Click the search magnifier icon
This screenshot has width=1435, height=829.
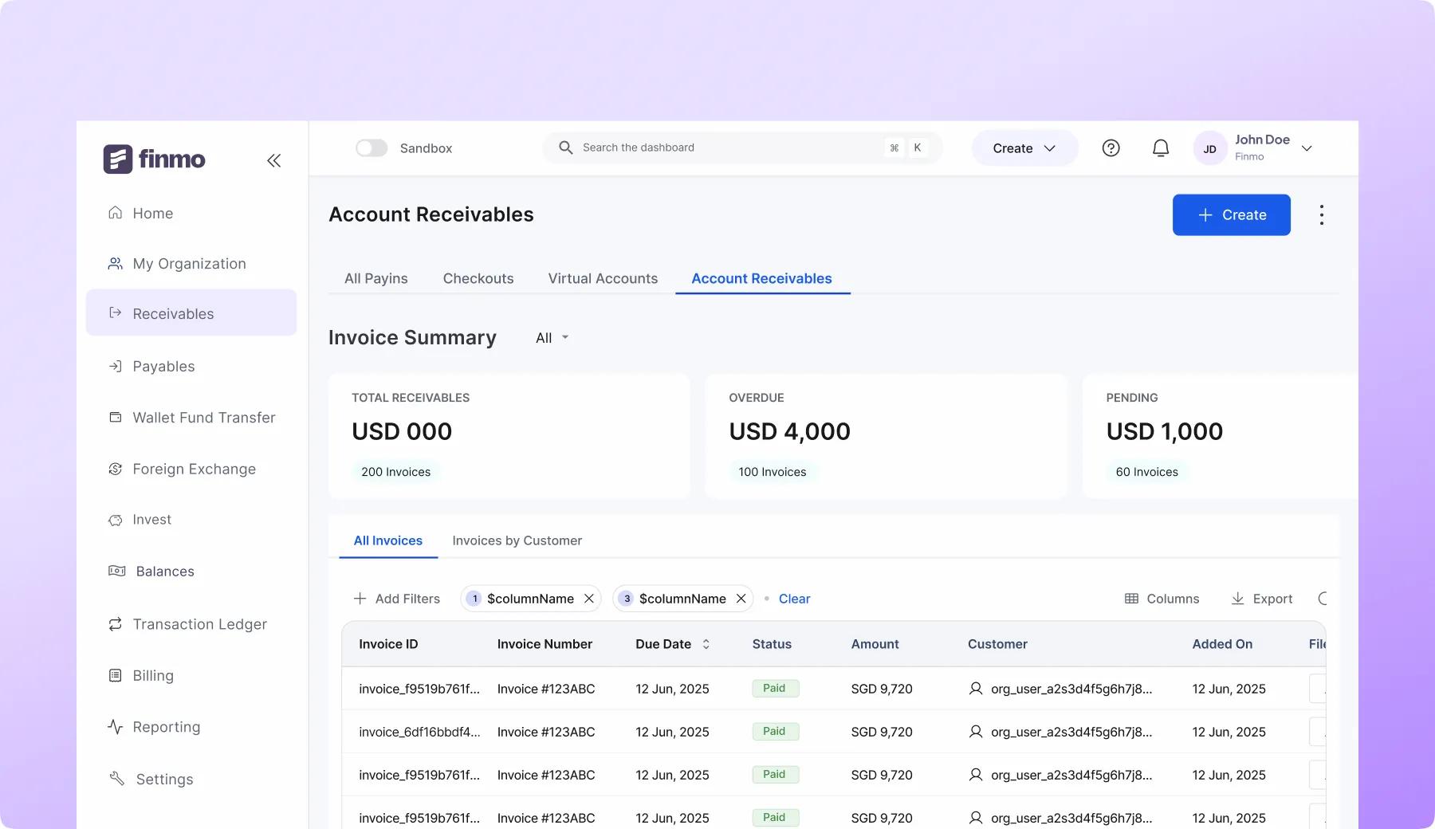click(x=566, y=147)
